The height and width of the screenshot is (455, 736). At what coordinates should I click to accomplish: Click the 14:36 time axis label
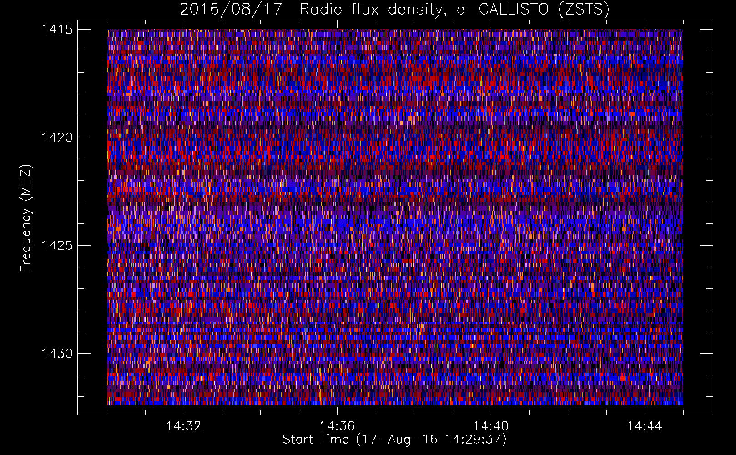pos(337,426)
